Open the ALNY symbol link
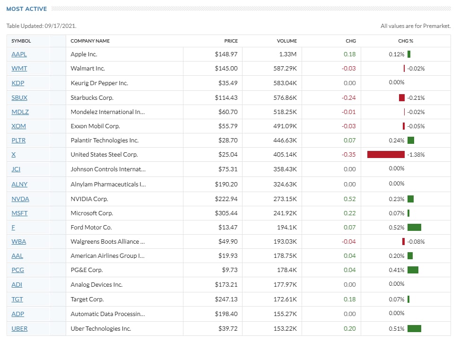 click(19, 185)
